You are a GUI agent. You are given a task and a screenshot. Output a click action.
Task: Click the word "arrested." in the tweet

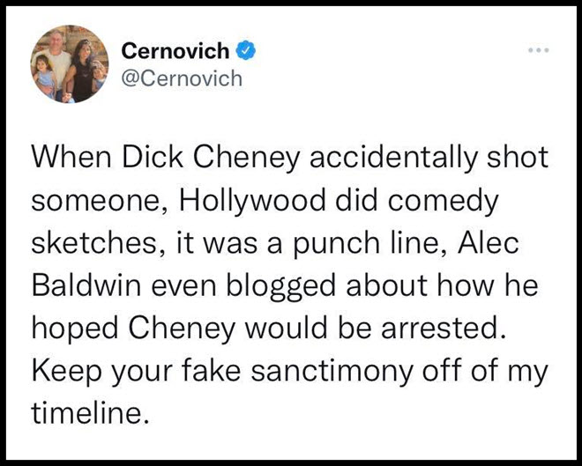444,328
